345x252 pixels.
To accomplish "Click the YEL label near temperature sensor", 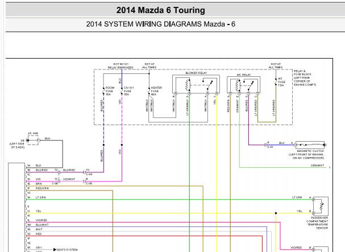I will coord(300,211).
